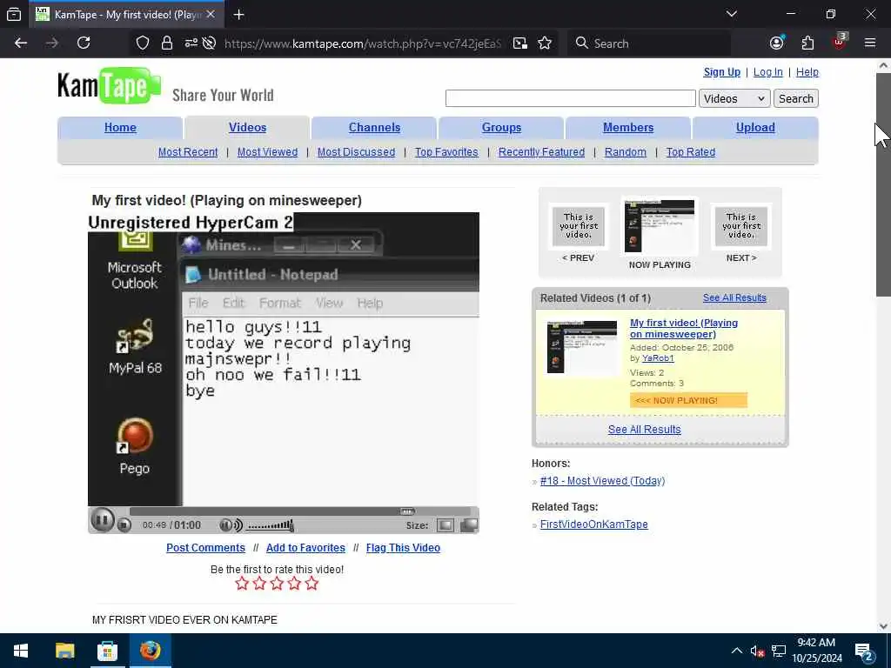The image size is (891, 668).
Task: Go back with the browser back arrow
Action: pos(21,43)
